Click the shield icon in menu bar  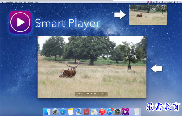click(151, 2)
